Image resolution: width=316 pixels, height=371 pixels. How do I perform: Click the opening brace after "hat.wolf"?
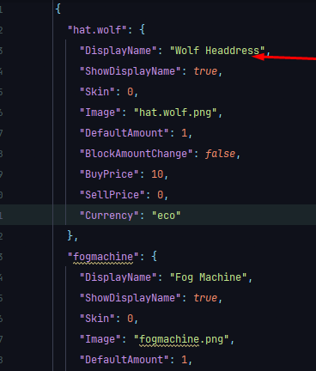point(143,30)
